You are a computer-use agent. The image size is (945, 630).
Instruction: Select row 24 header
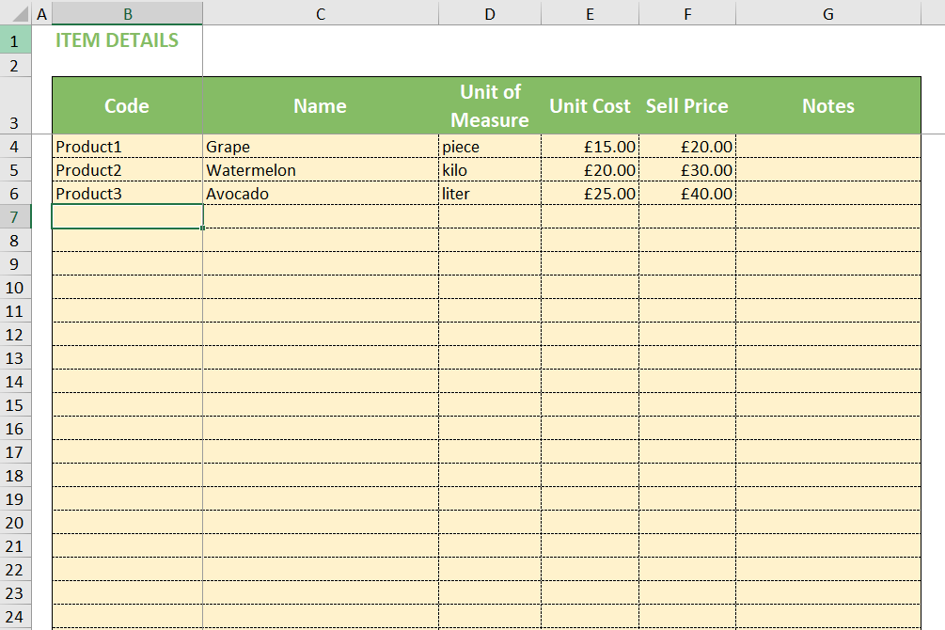click(x=15, y=617)
